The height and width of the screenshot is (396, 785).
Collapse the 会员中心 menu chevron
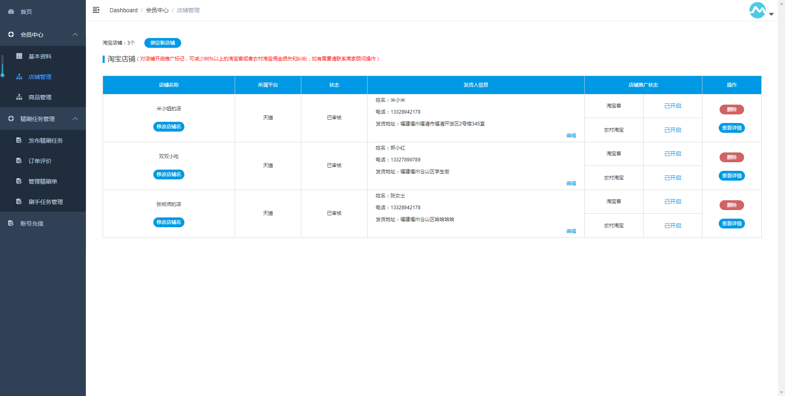75,35
